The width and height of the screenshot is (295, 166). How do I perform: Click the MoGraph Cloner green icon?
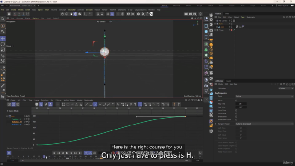(x=206, y=50)
